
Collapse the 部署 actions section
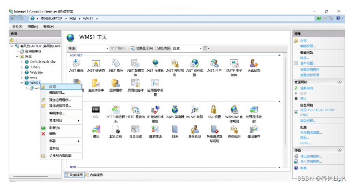pyautogui.click(x=339, y=150)
